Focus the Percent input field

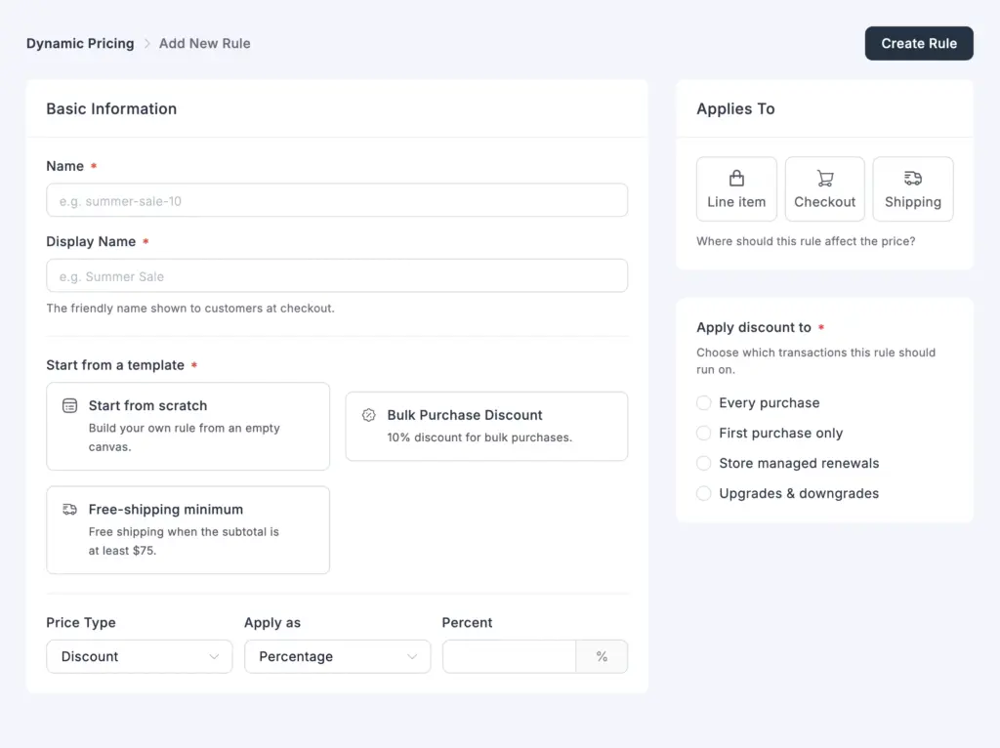click(509, 656)
